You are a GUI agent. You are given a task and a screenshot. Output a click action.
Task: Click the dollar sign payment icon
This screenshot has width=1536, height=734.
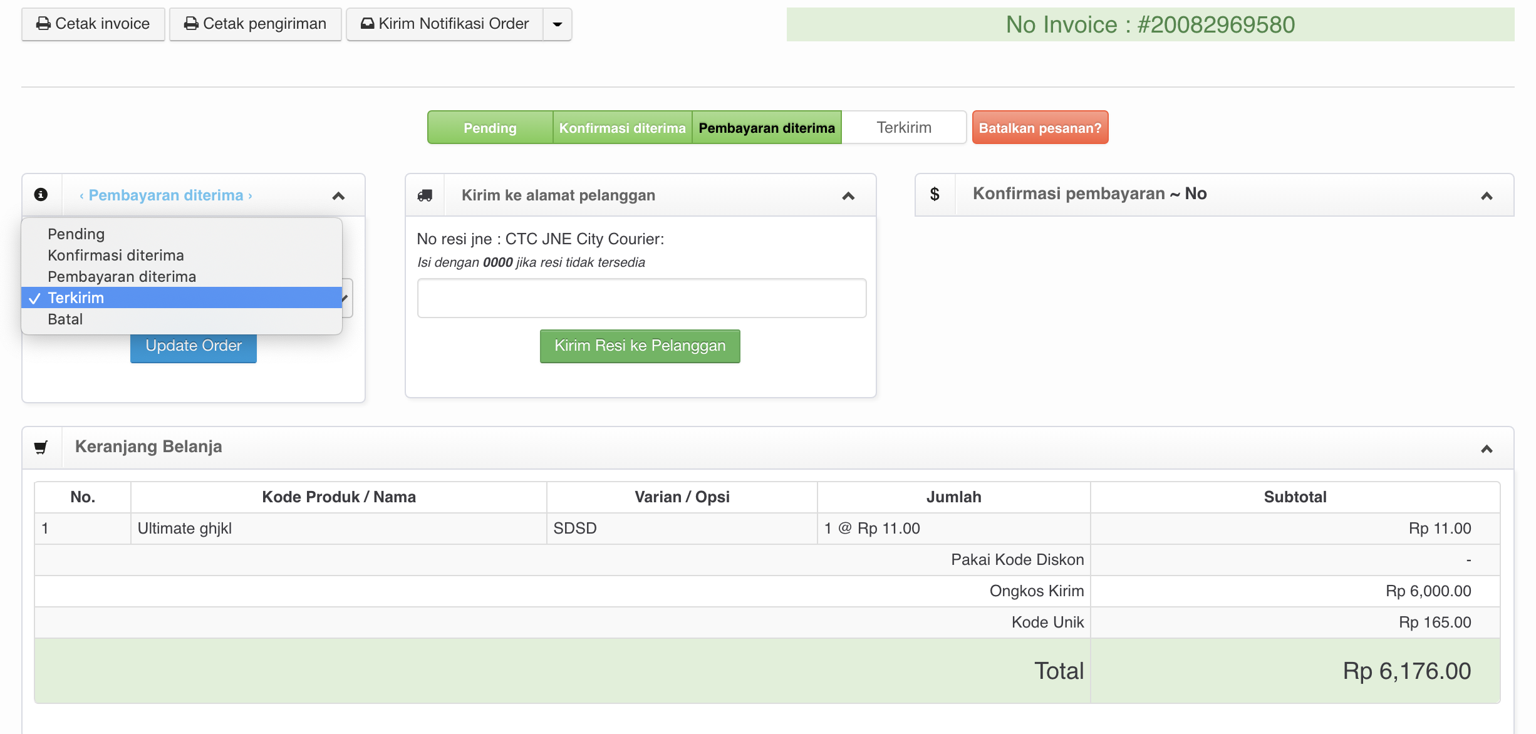tap(935, 194)
